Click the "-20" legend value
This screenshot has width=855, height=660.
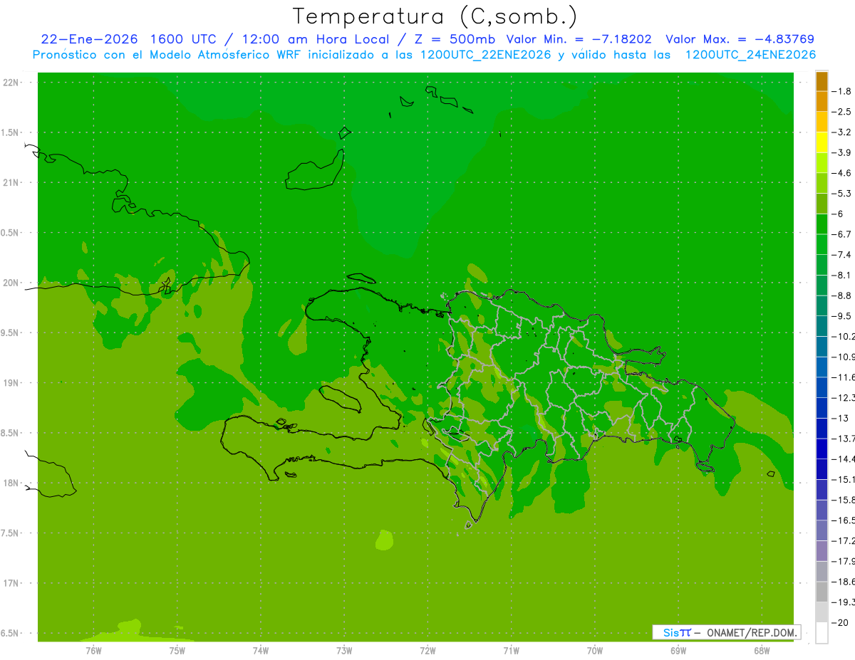coord(840,622)
